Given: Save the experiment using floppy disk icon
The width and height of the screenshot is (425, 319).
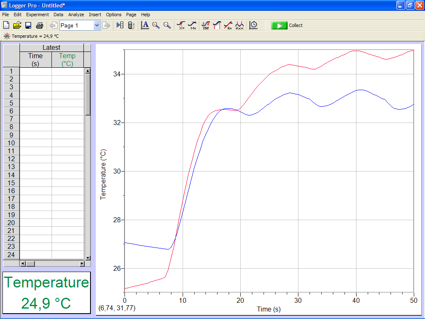Looking at the screenshot, I should click(28, 25).
